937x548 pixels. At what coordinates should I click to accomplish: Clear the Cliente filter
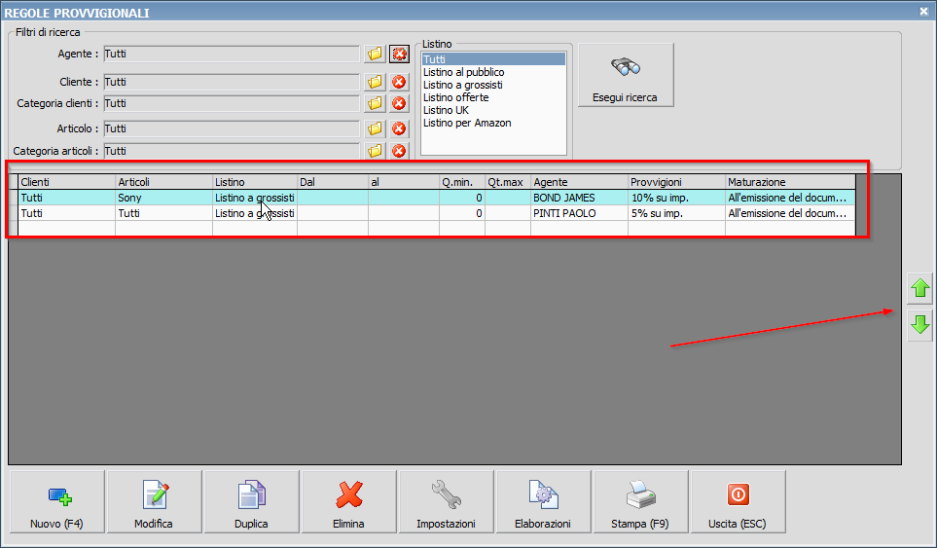click(x=399, y=82)
